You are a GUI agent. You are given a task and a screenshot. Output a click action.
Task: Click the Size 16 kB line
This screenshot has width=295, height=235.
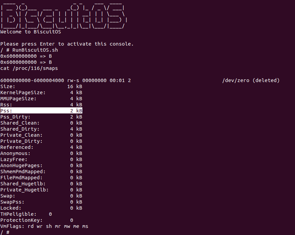(x=41, y=86)
